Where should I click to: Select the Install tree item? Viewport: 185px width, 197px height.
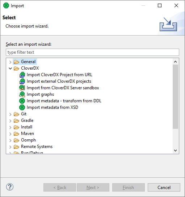click(x=26, y=127)
